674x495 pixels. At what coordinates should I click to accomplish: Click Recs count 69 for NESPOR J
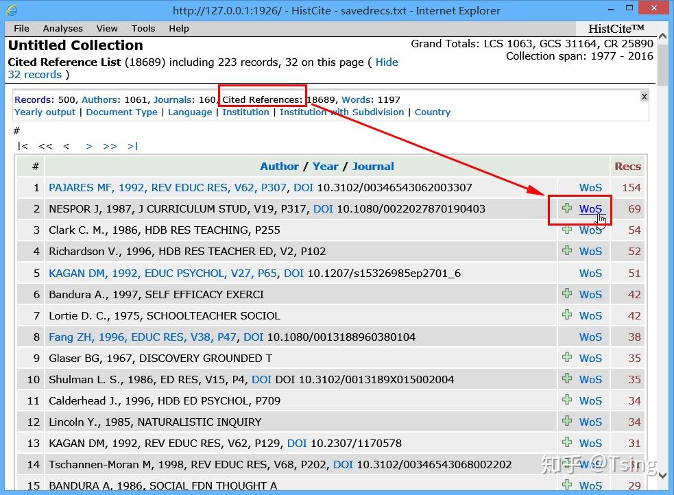click(634, 209)
